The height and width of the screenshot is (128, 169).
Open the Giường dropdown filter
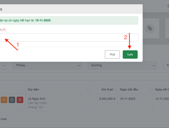point(122,65)
